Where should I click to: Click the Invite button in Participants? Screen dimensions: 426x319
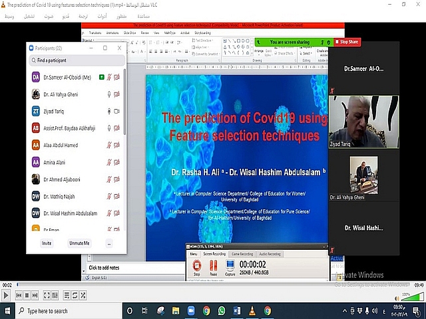[47, 243]
